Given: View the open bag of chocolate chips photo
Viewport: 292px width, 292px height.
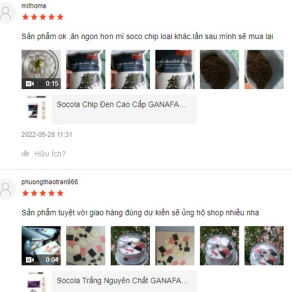Looking at the screenshot, I should pyautogui.click(x=220, y=69).
